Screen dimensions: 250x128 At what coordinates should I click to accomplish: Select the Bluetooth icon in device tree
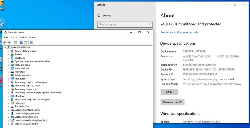click(12, 58)
